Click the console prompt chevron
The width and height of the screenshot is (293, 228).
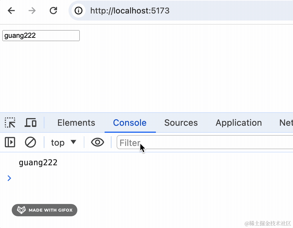coord(9,178)
